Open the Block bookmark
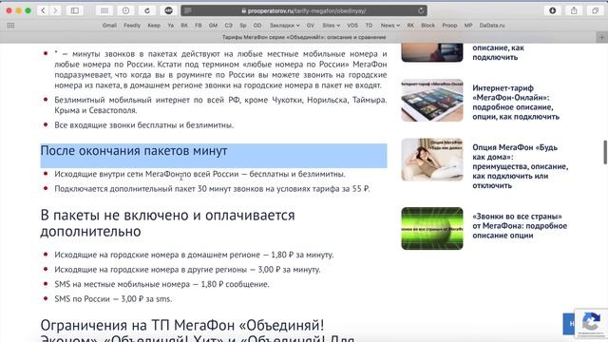Viewport: 608px width, 342px height. [427, 26]
